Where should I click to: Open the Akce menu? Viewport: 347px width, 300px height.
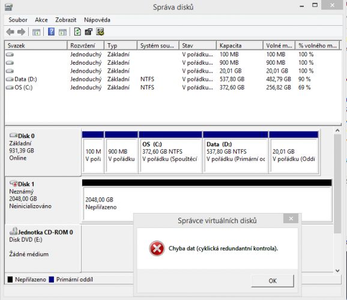[41, 20]
